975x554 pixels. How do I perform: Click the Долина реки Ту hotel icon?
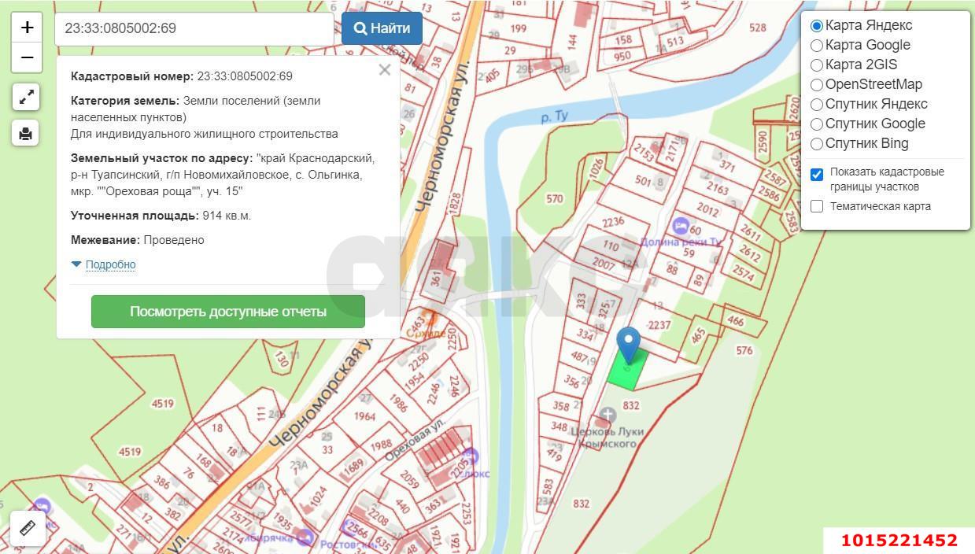(x=681, y=226)
